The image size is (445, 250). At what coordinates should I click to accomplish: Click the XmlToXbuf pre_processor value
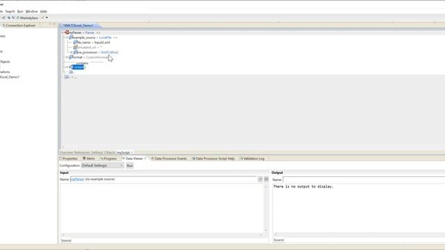[x=109, y=53]
